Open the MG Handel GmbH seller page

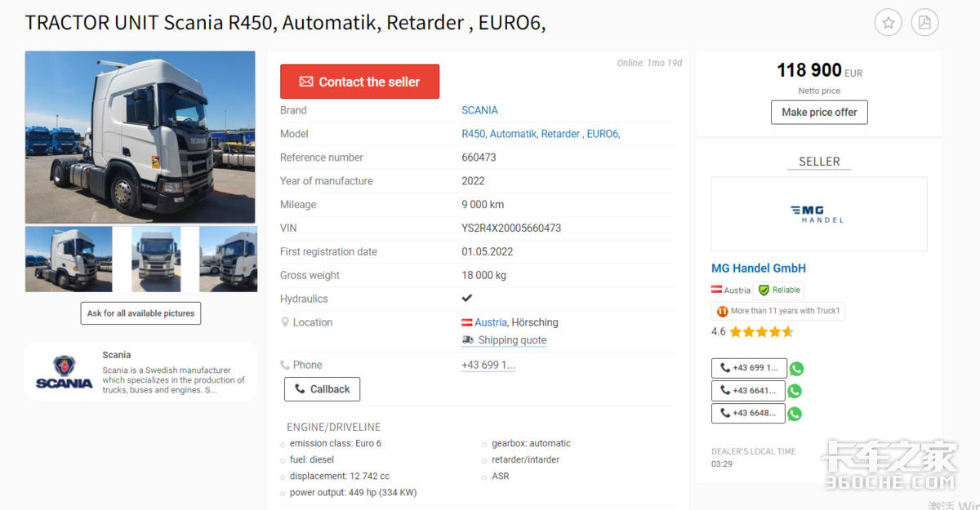click(759, 268)
